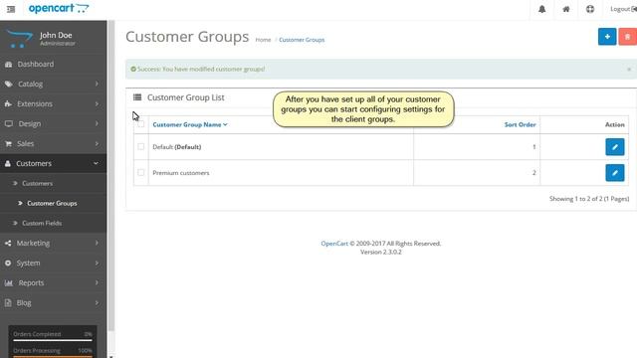Open the notifications bell icon
Image resolution: width=637 pixels, height=358 pixels.
(x=541, y=9)
